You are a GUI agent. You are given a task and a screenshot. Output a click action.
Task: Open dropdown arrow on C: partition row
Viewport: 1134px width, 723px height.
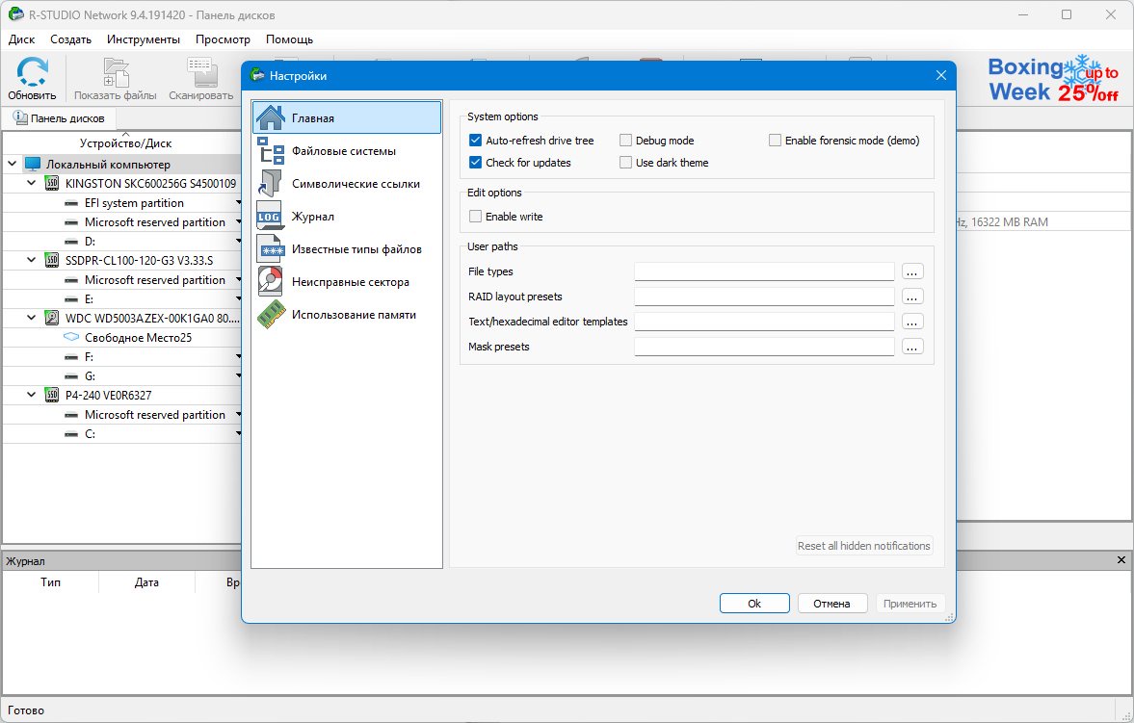tap(238, 434)
